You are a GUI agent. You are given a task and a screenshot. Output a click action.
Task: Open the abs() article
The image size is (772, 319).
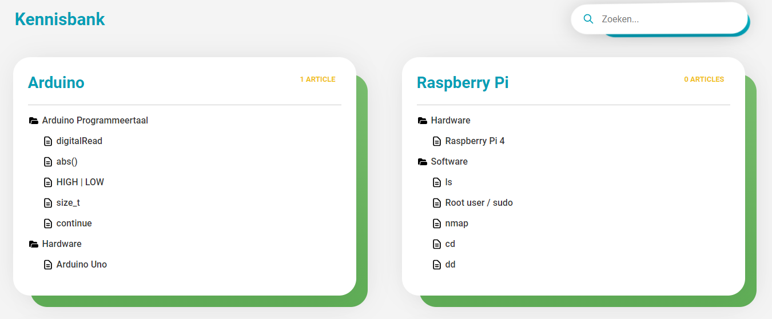point(67,162)
